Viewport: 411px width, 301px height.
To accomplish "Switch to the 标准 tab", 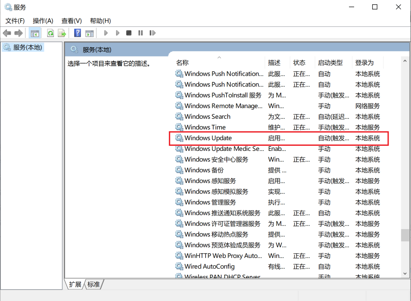I will [94, 285].
